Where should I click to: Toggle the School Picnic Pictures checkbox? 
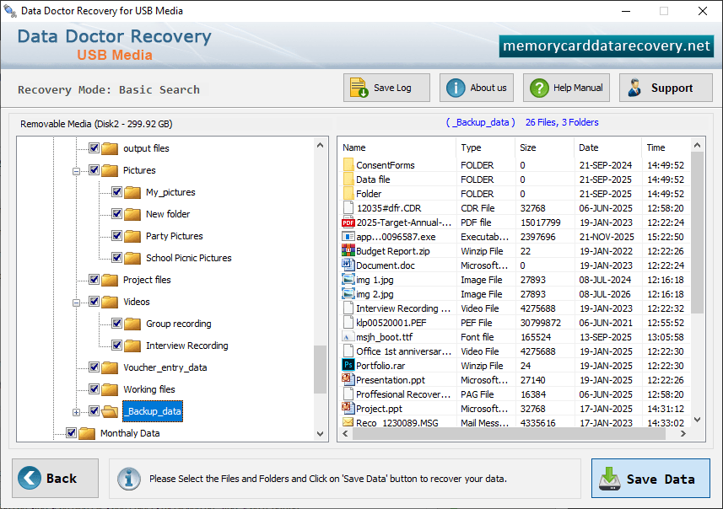116,258
